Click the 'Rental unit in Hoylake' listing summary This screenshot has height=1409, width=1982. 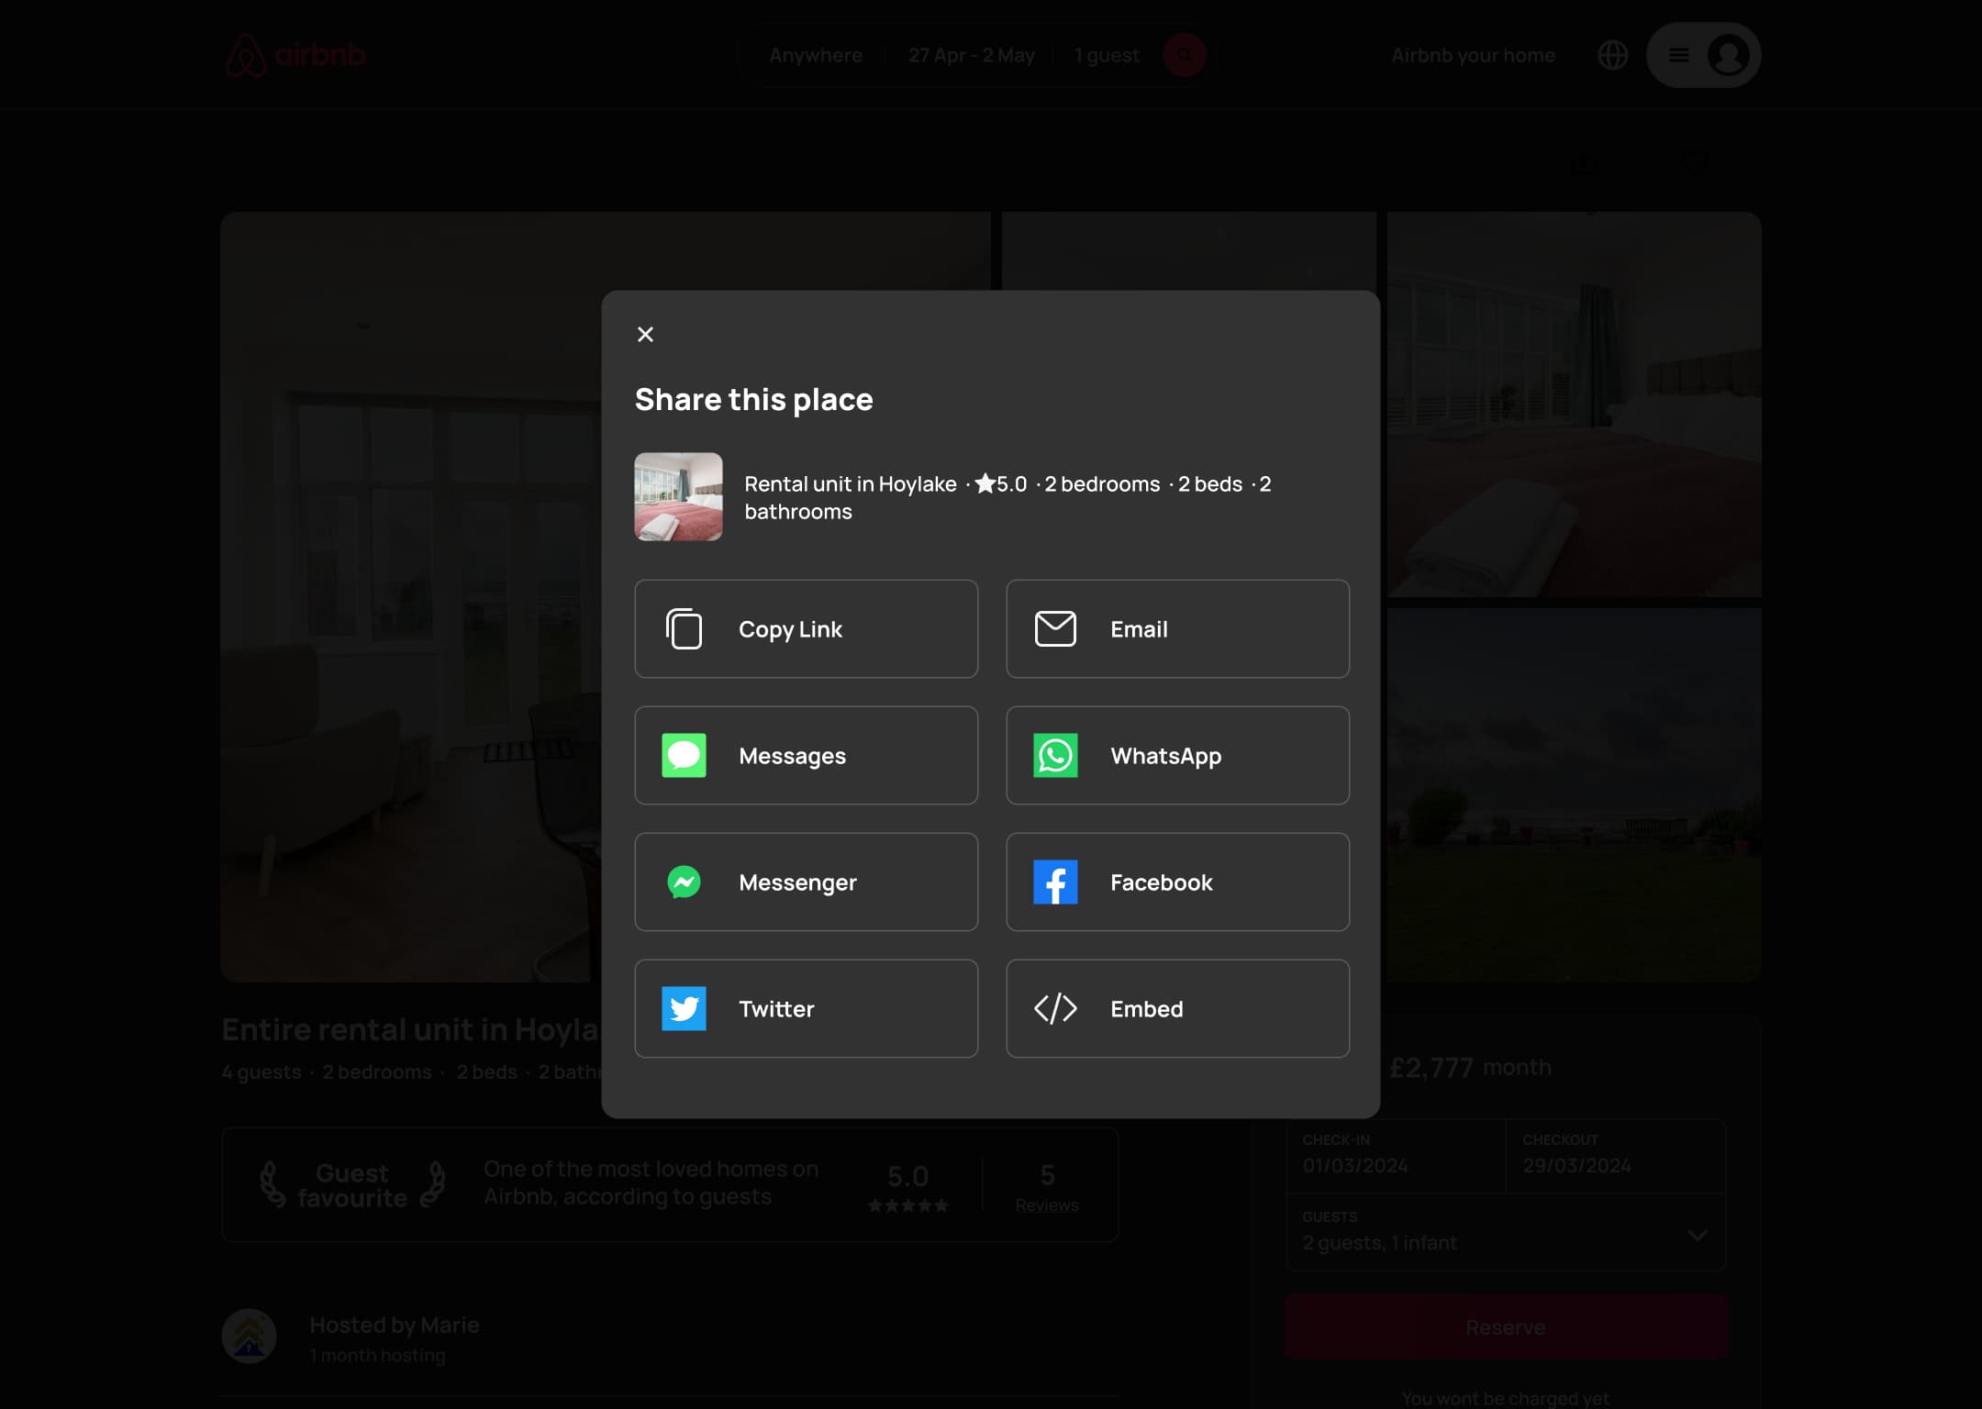(x=1008, y=497)
